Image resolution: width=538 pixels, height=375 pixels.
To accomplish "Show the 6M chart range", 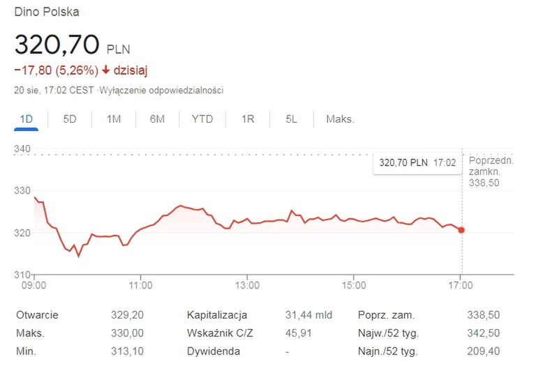I will (157, 119).
